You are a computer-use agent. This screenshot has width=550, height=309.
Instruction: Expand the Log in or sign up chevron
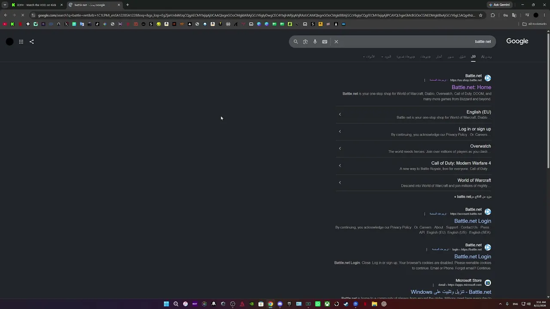coord(340,131)
